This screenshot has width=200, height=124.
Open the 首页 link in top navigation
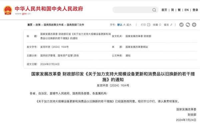pyautogui.click(x=164, y=10)
